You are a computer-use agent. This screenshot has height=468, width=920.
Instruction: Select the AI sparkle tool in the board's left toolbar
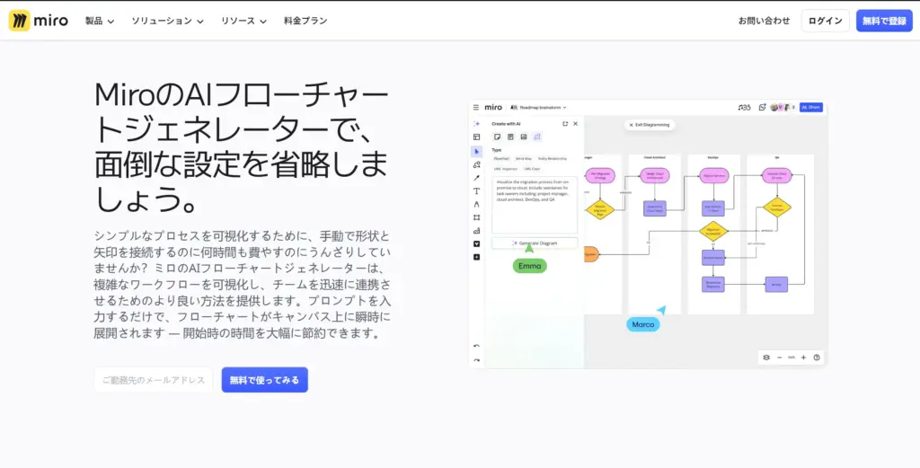point(476,124)
